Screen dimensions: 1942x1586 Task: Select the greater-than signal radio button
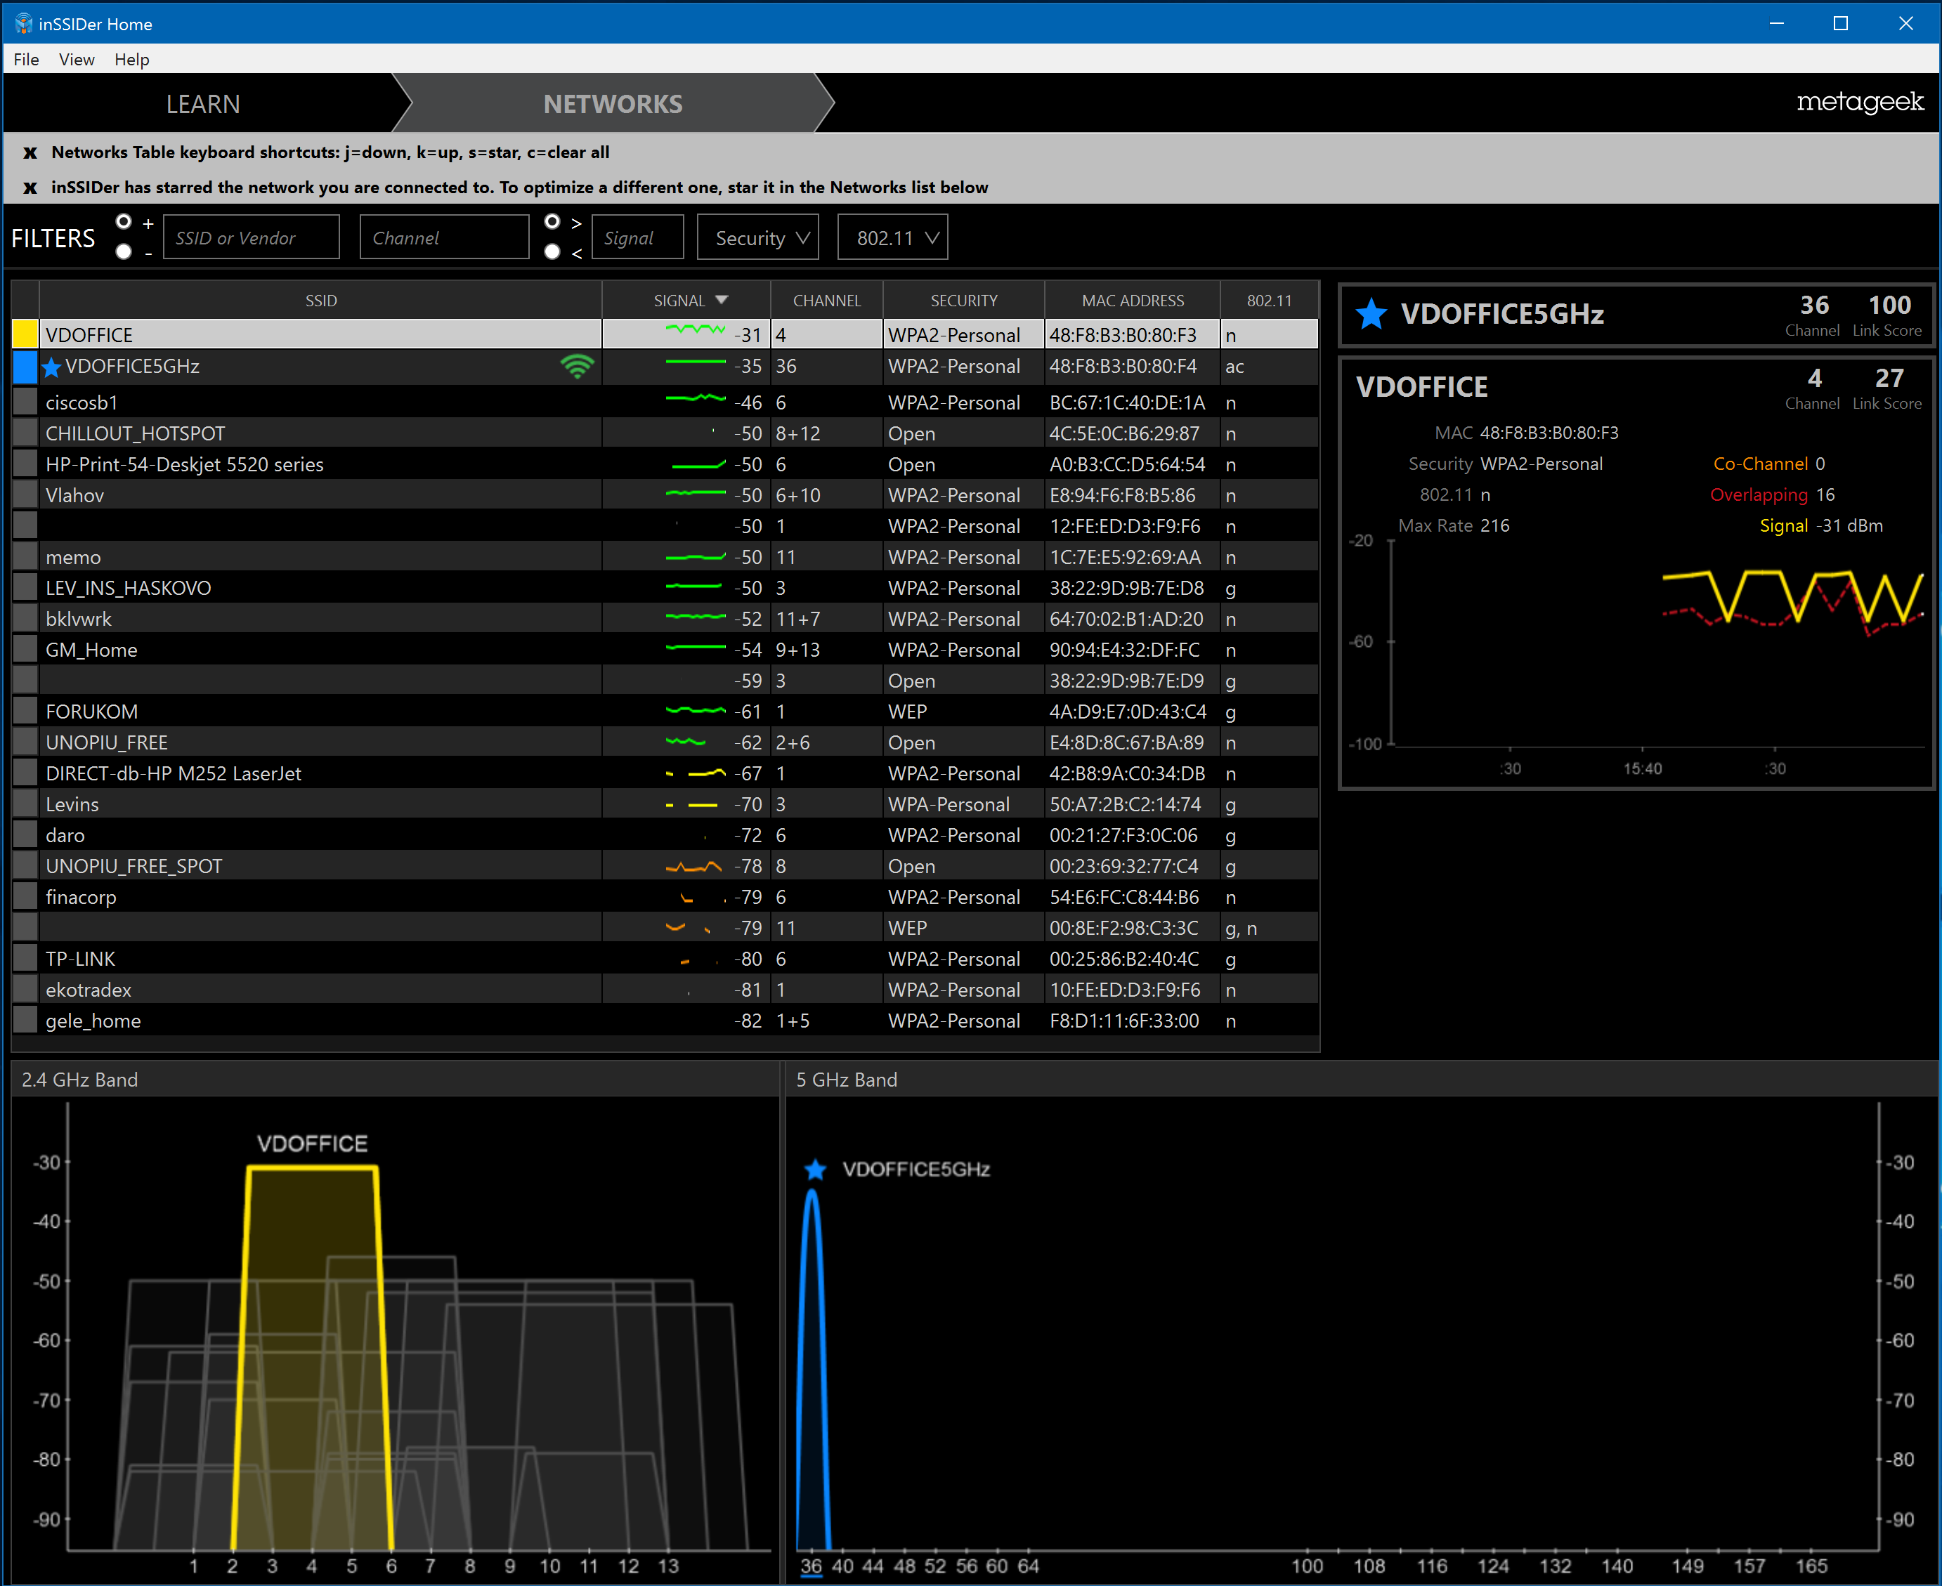click(552, 222)
